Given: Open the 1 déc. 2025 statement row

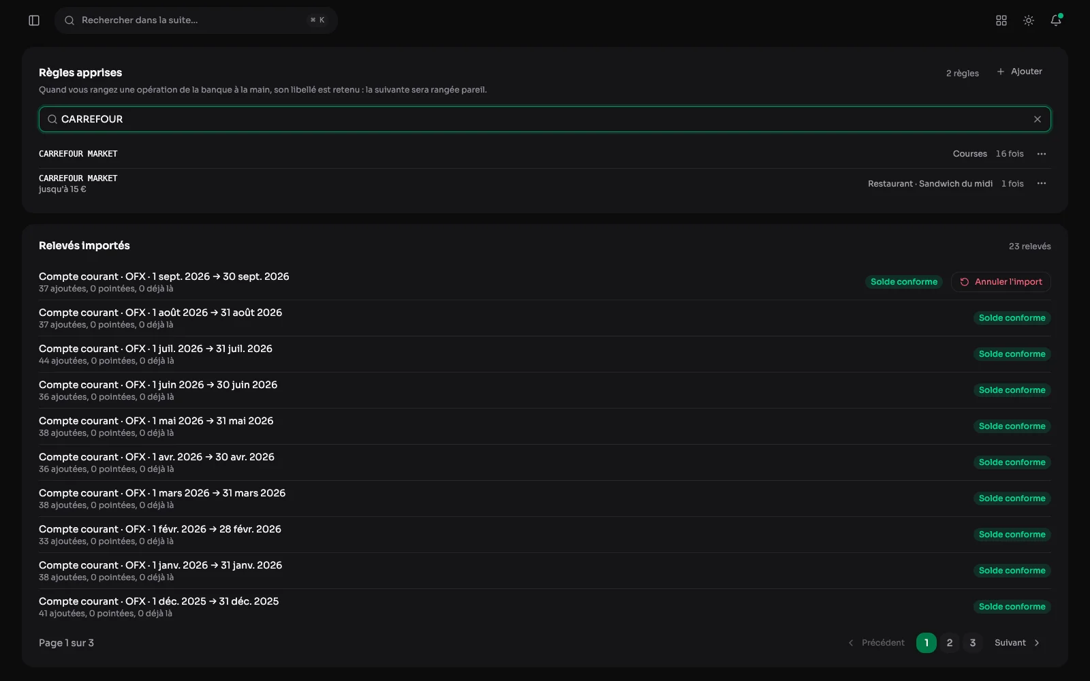Looking at the screenshot, I should [x=545, y=607].
